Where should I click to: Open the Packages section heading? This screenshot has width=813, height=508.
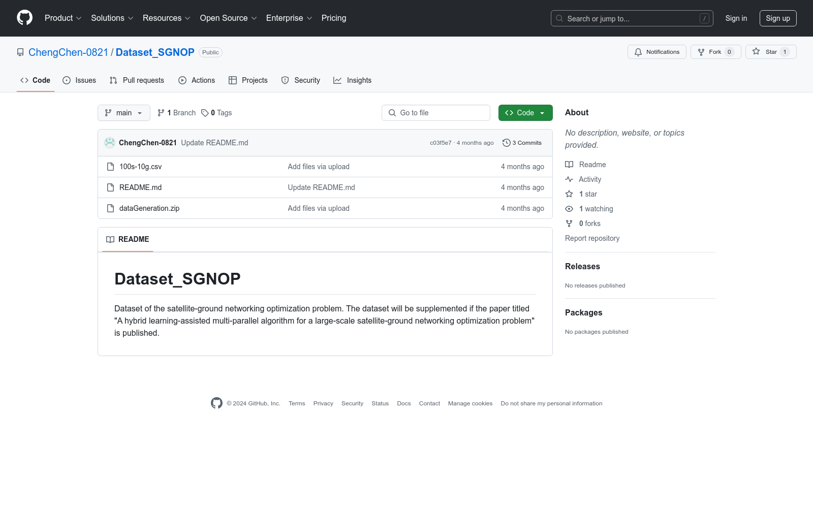click(583, 312)
